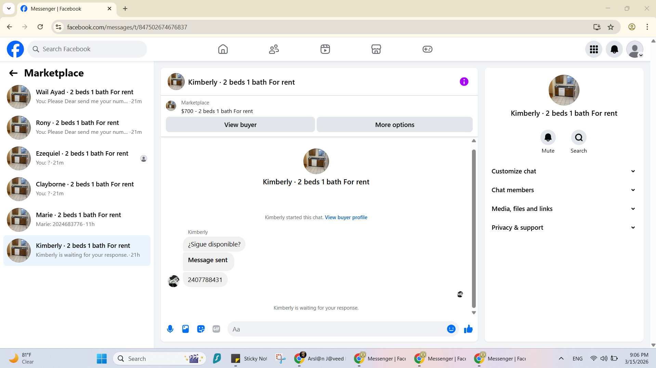Search within the conversation
Image resolution: width=656 pixels, height=368 pixels.
coord(579,138)
